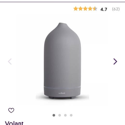Click the volant logo on the diffuser base

click(62, 93)
